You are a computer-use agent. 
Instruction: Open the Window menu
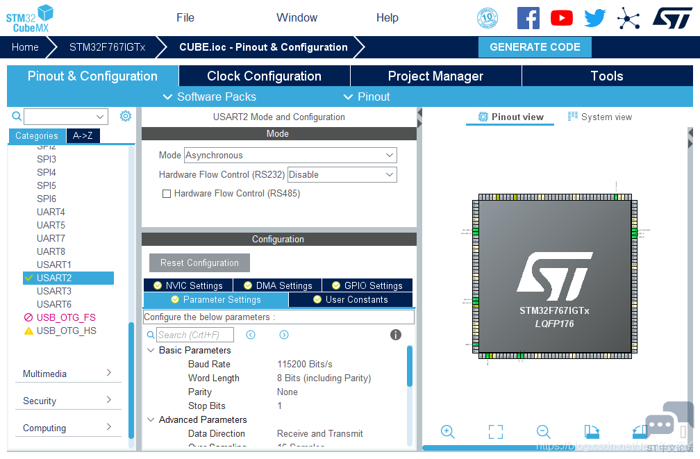pyautogui.click(x=297, y=18)
